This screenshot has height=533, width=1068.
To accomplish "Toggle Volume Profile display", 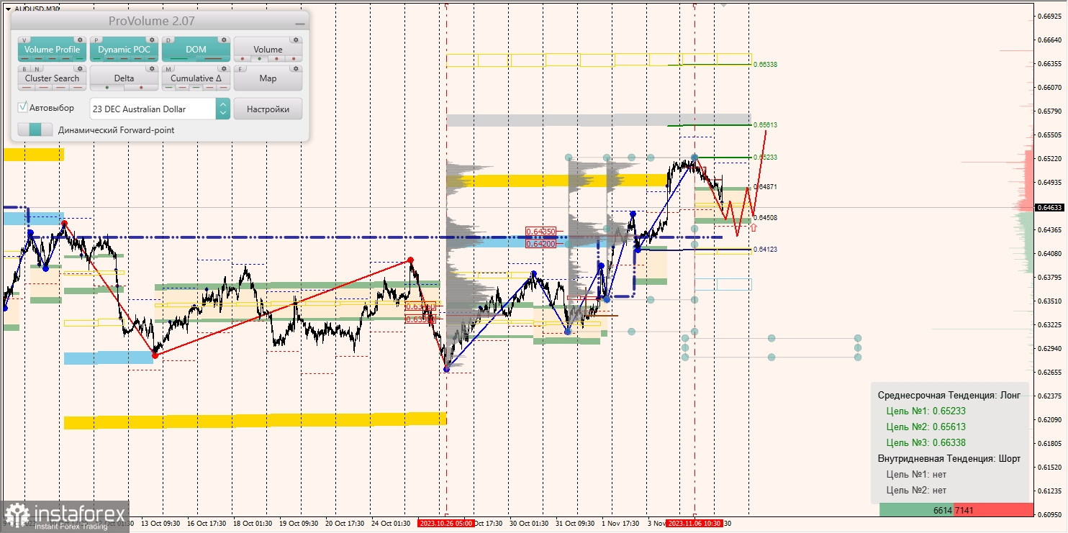I will [53, 50].
